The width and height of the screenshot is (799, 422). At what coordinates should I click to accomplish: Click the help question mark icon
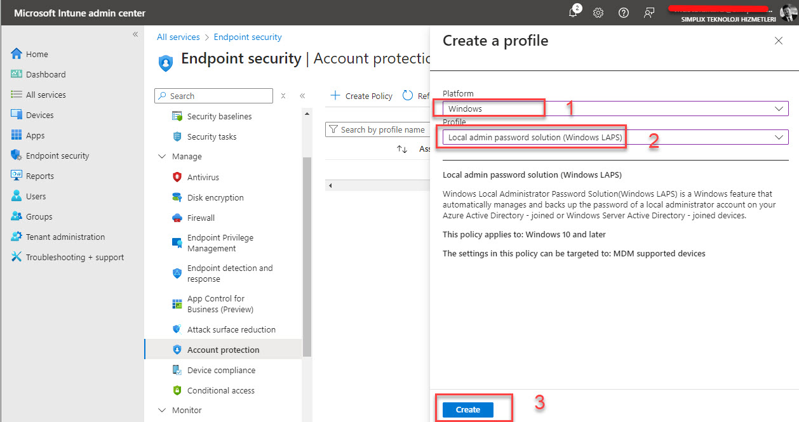624,13
